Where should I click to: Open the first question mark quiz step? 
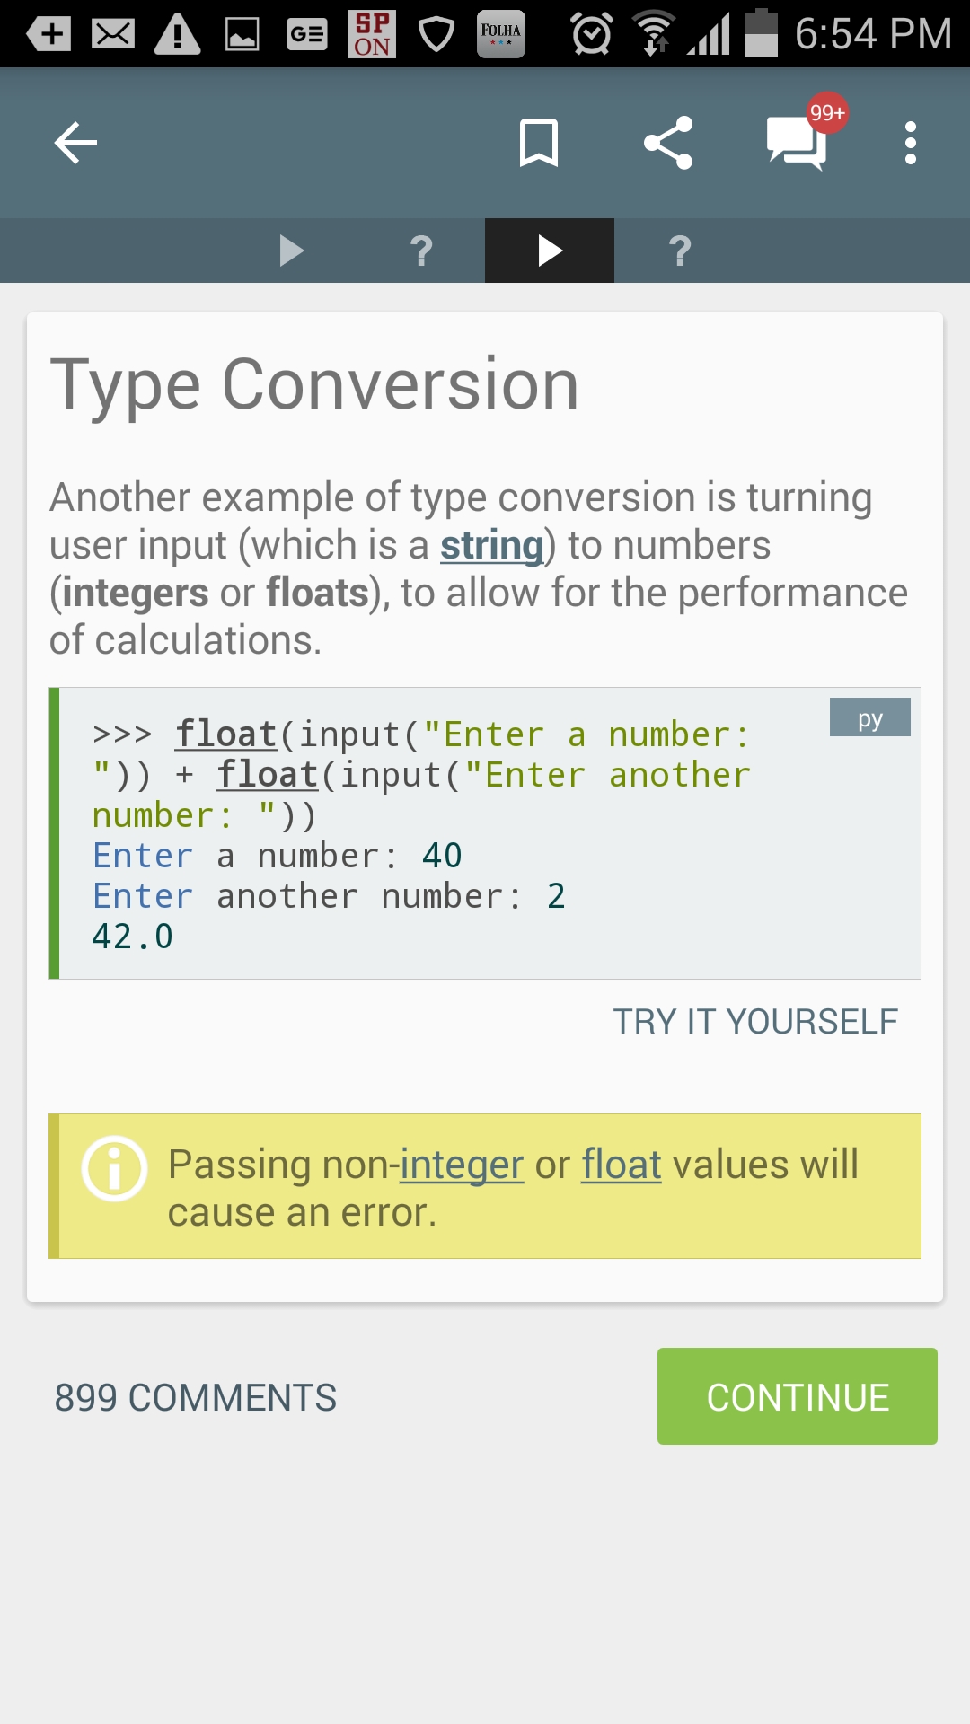pos(420,251)
